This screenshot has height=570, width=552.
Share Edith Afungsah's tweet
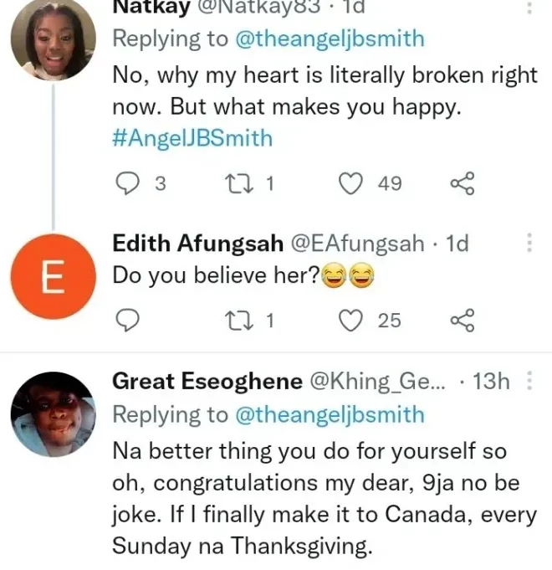tap(463, 319)
